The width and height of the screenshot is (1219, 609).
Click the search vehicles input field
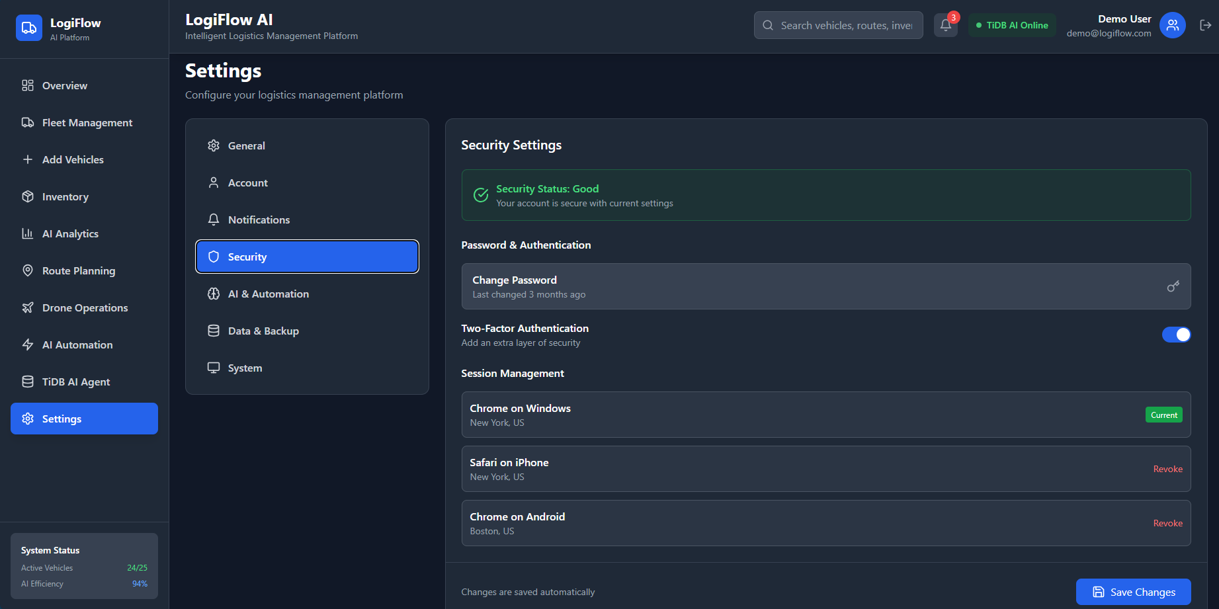coord(846,25)
